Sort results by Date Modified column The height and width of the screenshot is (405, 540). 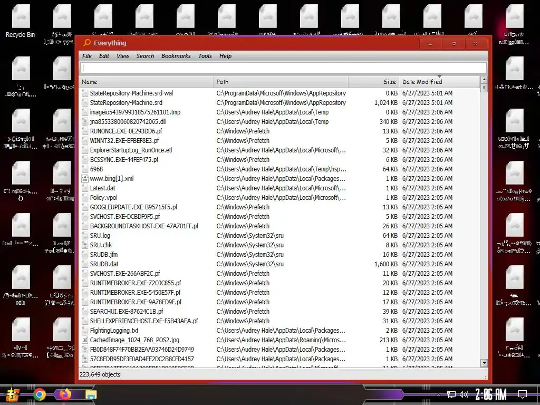439,82
